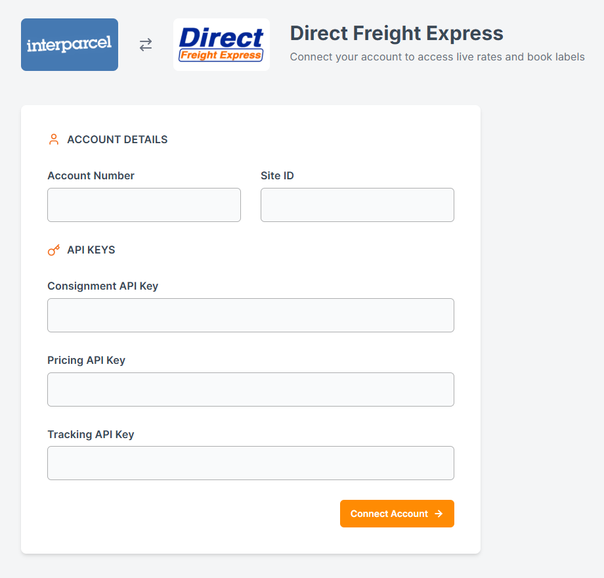604x578 pixels.
Task: Click the Site ID label
Action: [277, 176]
